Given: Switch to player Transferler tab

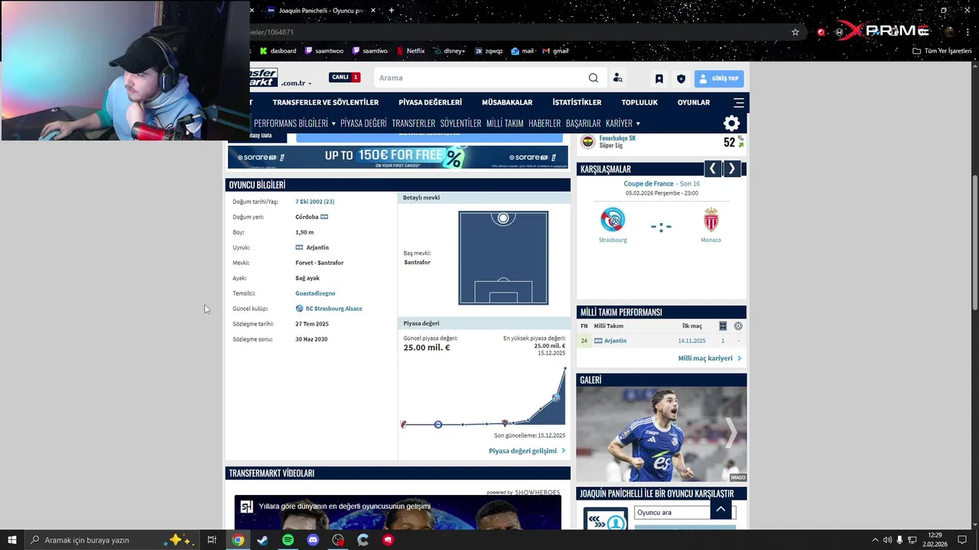Looking at the screenshot, I should point(414,123).
